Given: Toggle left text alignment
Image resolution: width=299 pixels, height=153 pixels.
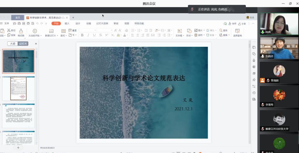Looking at the screenshot, I should point(133,35).
